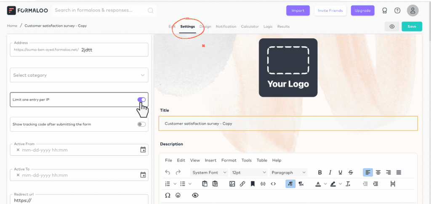Click the redo arrow in the editor

178,172
